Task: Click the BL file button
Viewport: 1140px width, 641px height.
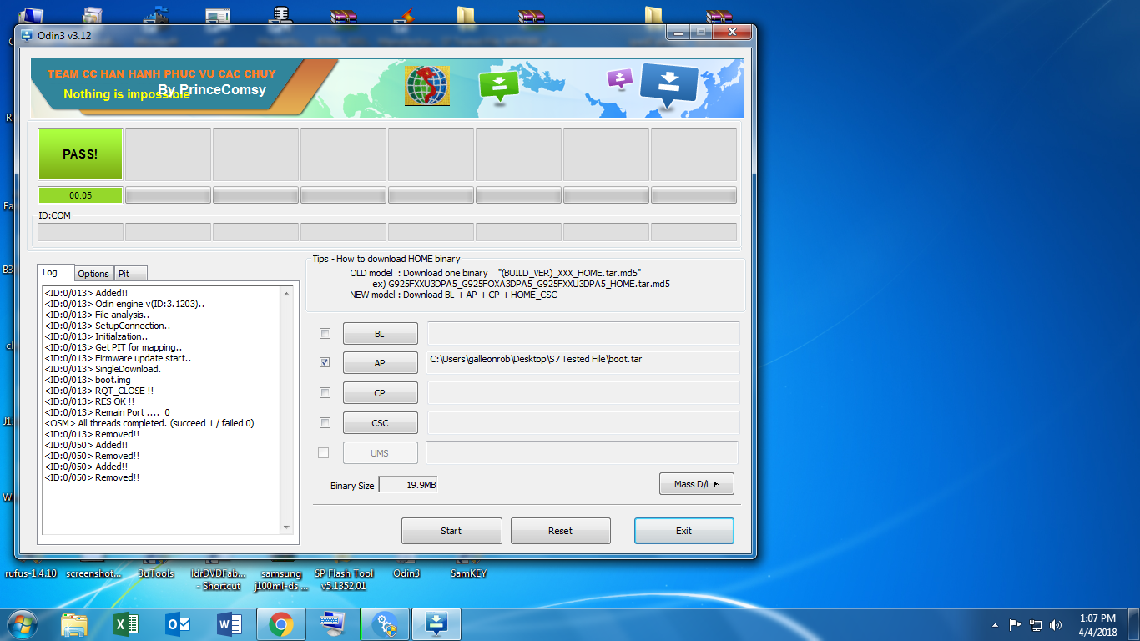Action: pos(380,334)
